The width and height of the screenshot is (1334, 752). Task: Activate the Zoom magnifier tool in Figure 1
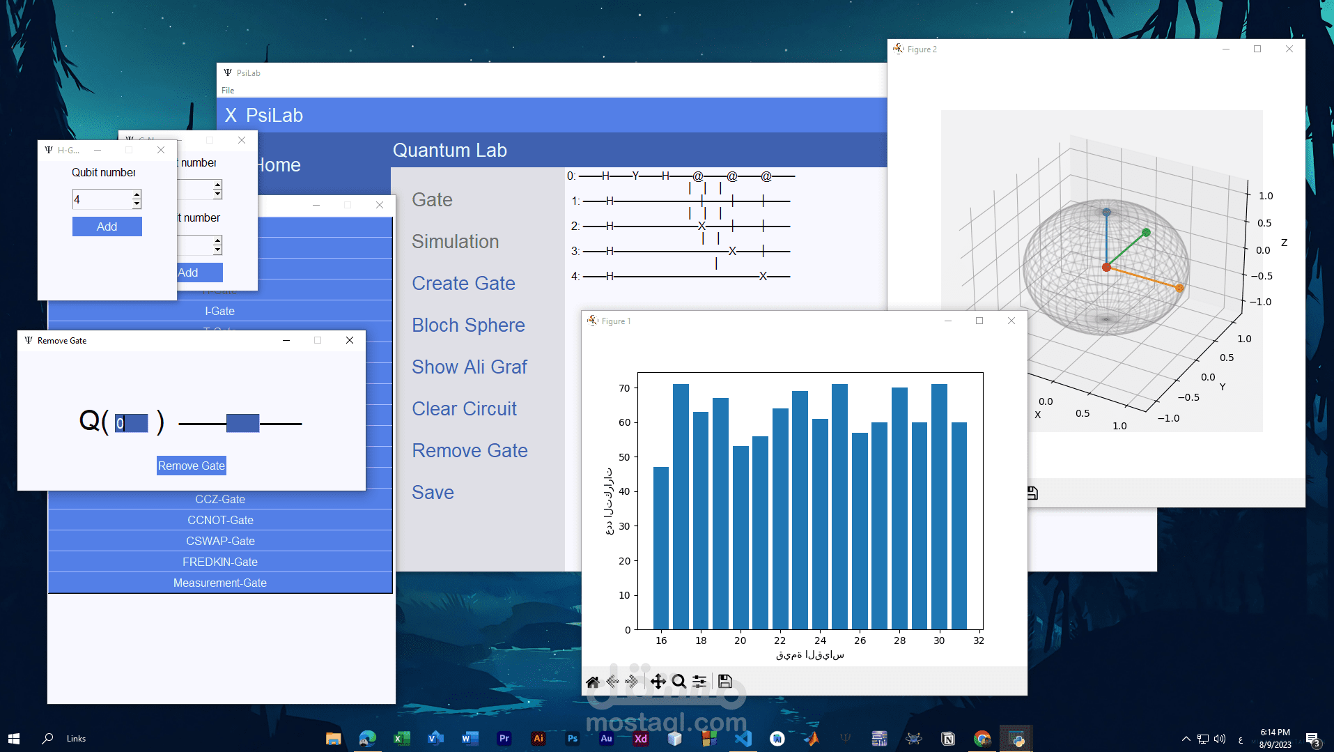pyautogui.click(x=679, y=682)
